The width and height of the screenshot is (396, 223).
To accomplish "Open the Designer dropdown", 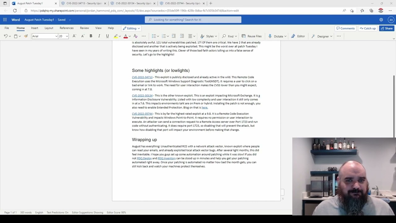I will pyautogui.click(x=322, y=36).
